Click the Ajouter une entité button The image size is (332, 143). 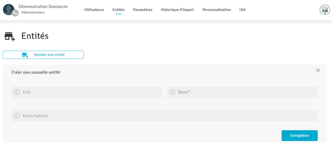(x=43, y=55)
